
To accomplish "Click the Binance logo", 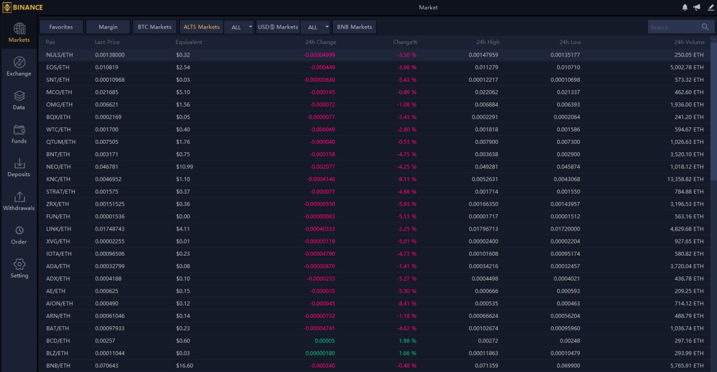I will click(24, 7).
